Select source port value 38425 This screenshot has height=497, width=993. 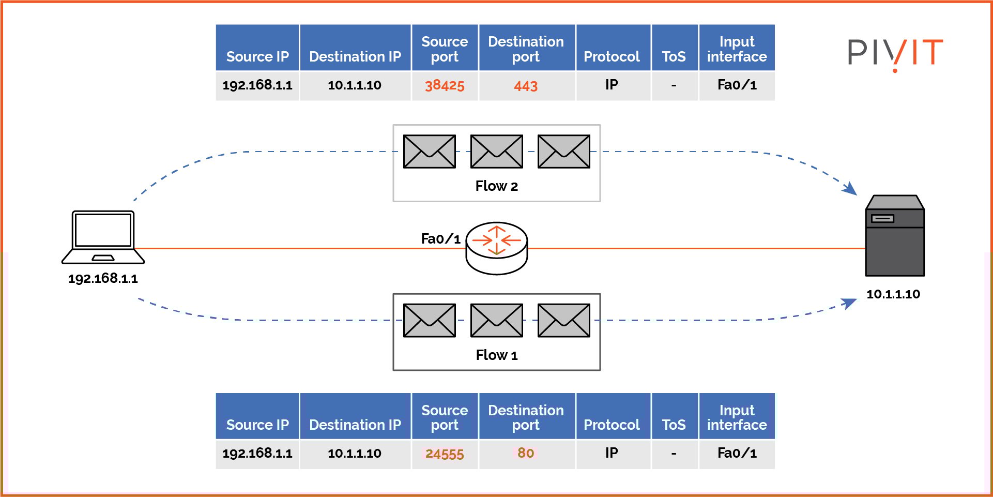[x=444, y=86]
